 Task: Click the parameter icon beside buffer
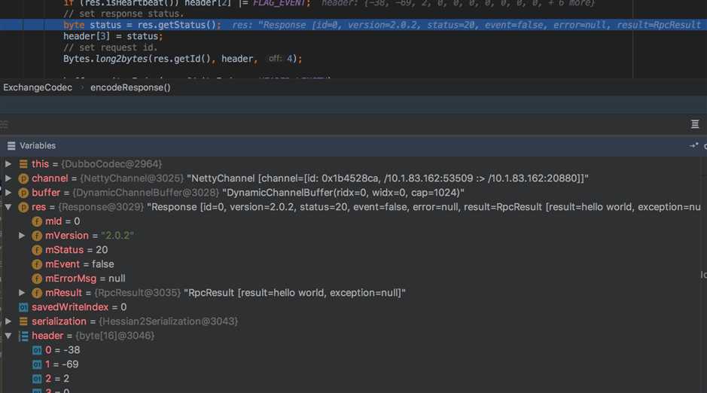pos(23,193)
